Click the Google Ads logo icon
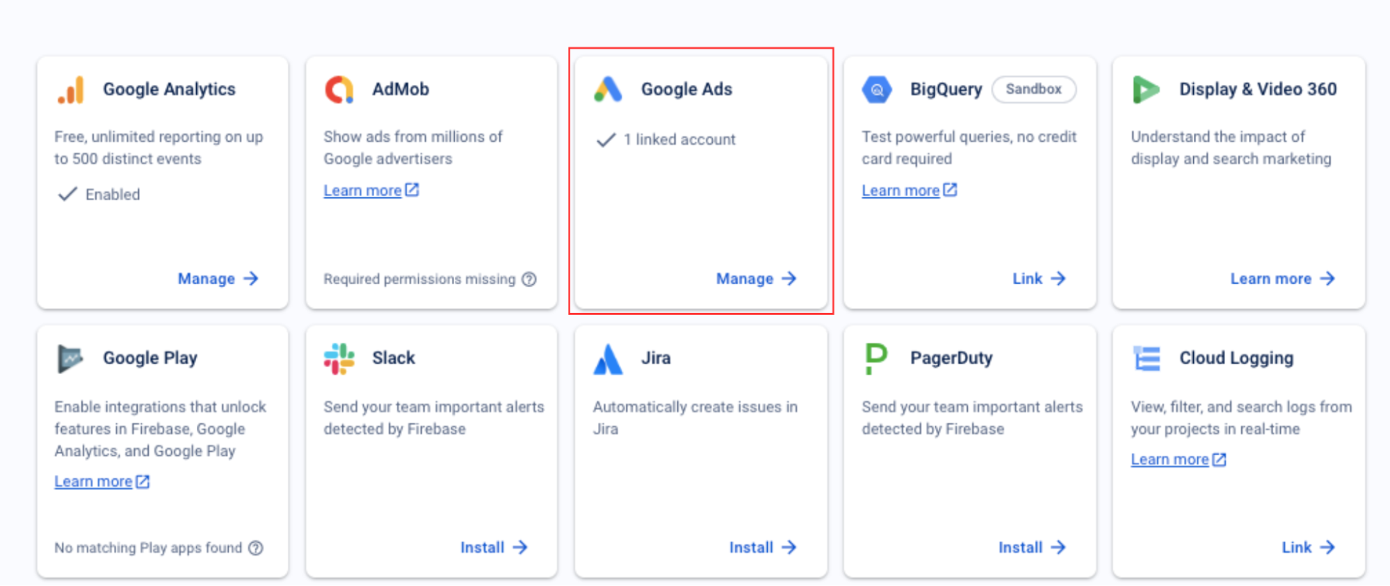 tap(608, 90)
